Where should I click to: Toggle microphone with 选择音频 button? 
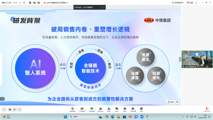(x=72, y=110)
